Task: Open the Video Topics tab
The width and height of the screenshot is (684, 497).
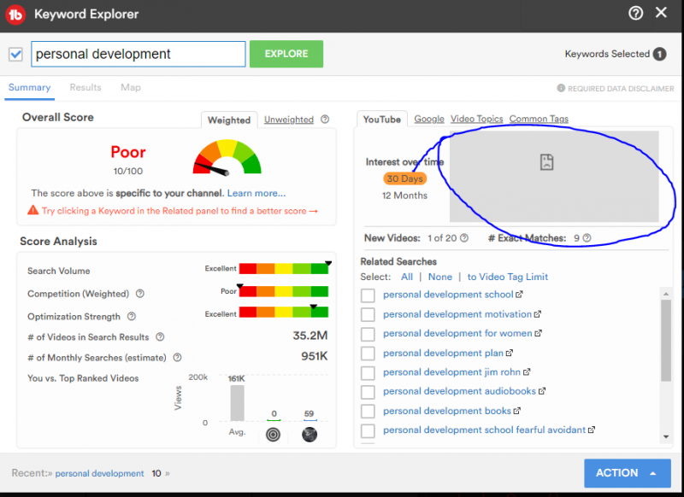Action: point(476,120)
